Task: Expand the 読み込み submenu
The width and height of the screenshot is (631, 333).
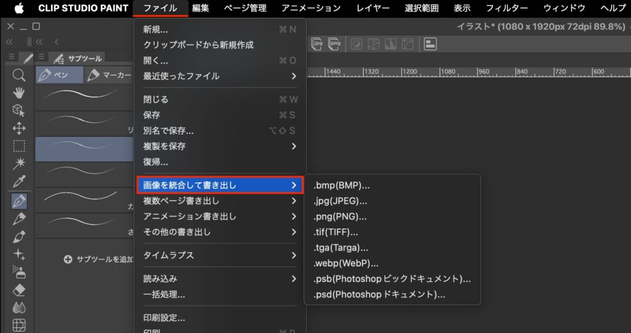Action: pos(220,279)
